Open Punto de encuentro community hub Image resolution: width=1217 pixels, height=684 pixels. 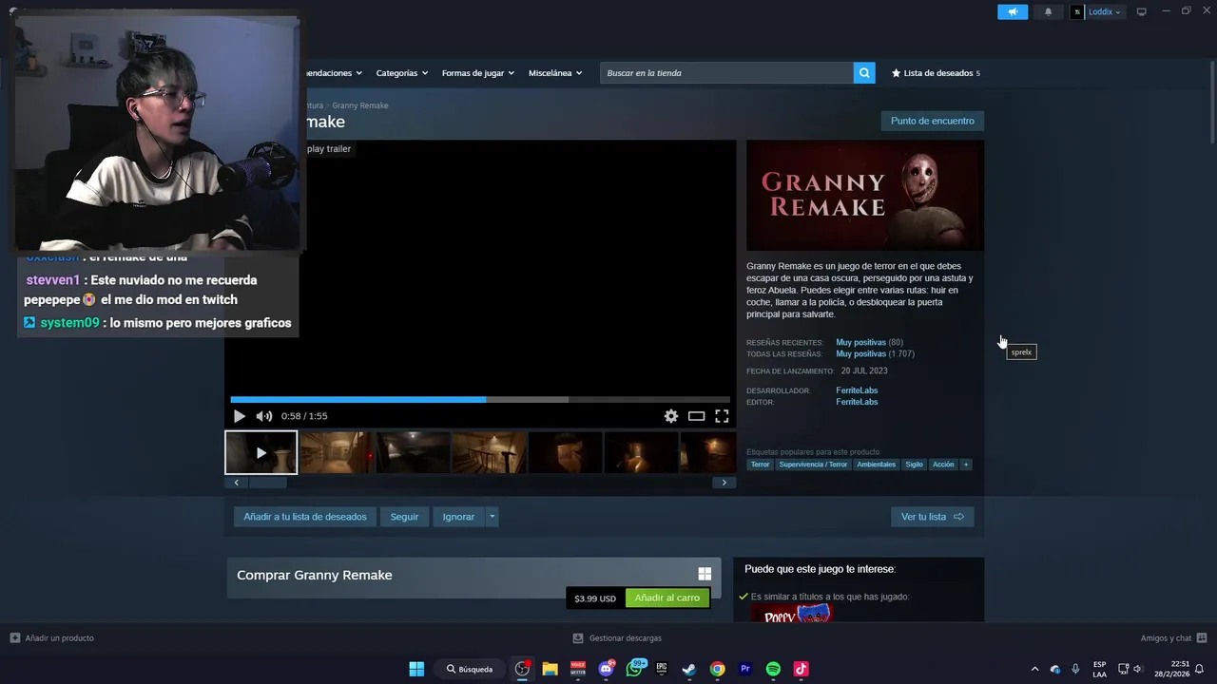[933, 121]
